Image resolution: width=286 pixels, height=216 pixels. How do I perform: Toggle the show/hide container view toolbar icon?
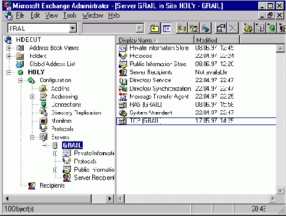167,28
